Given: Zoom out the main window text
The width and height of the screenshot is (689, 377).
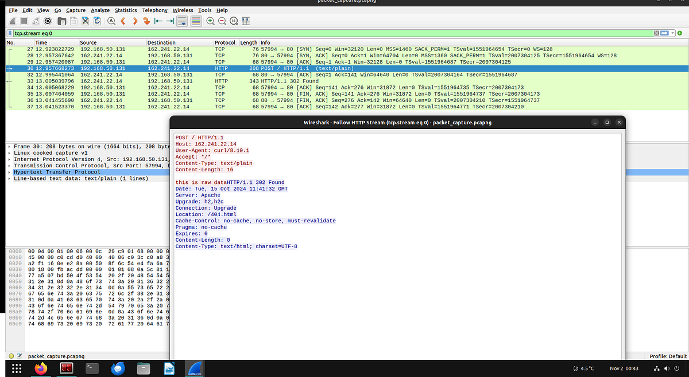Looking at the screenshot, I should click(222, 21).
